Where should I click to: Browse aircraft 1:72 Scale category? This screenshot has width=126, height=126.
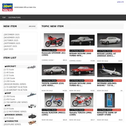coord(9,70)
